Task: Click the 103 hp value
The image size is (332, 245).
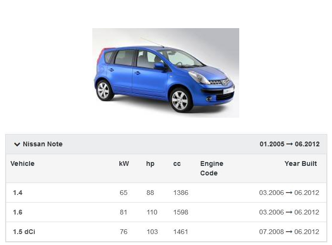Action: pos(152,232)
